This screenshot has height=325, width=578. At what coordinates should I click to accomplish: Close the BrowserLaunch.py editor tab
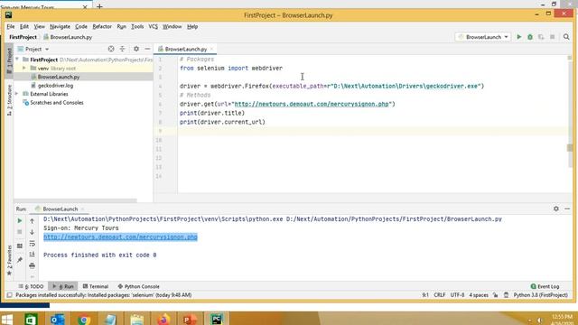click(211, 49)
